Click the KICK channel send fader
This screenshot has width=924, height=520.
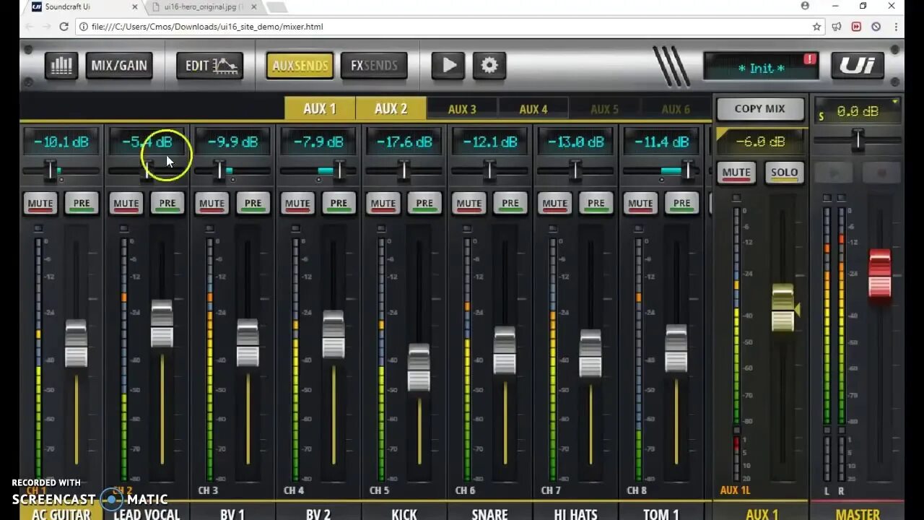point(419,367)
